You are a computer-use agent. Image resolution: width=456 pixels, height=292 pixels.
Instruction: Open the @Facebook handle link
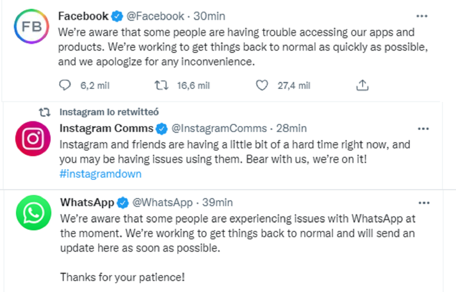(x=155, y=16)
